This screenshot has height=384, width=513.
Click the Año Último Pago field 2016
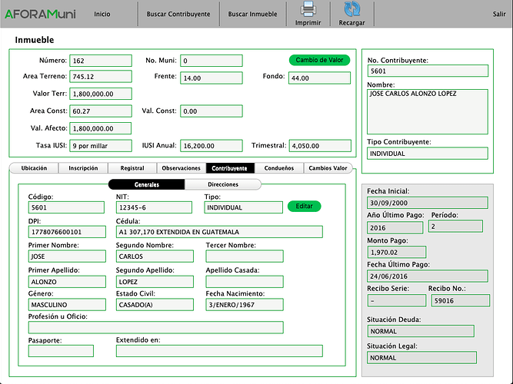[395, 228]
